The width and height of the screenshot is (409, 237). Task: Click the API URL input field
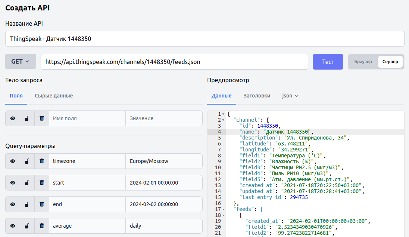point(174,62)
